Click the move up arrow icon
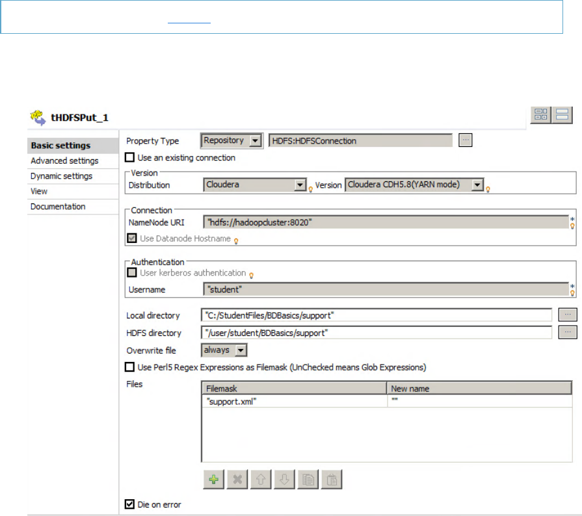582x516 pixels. pyautogui.click(x=262, y=480)
